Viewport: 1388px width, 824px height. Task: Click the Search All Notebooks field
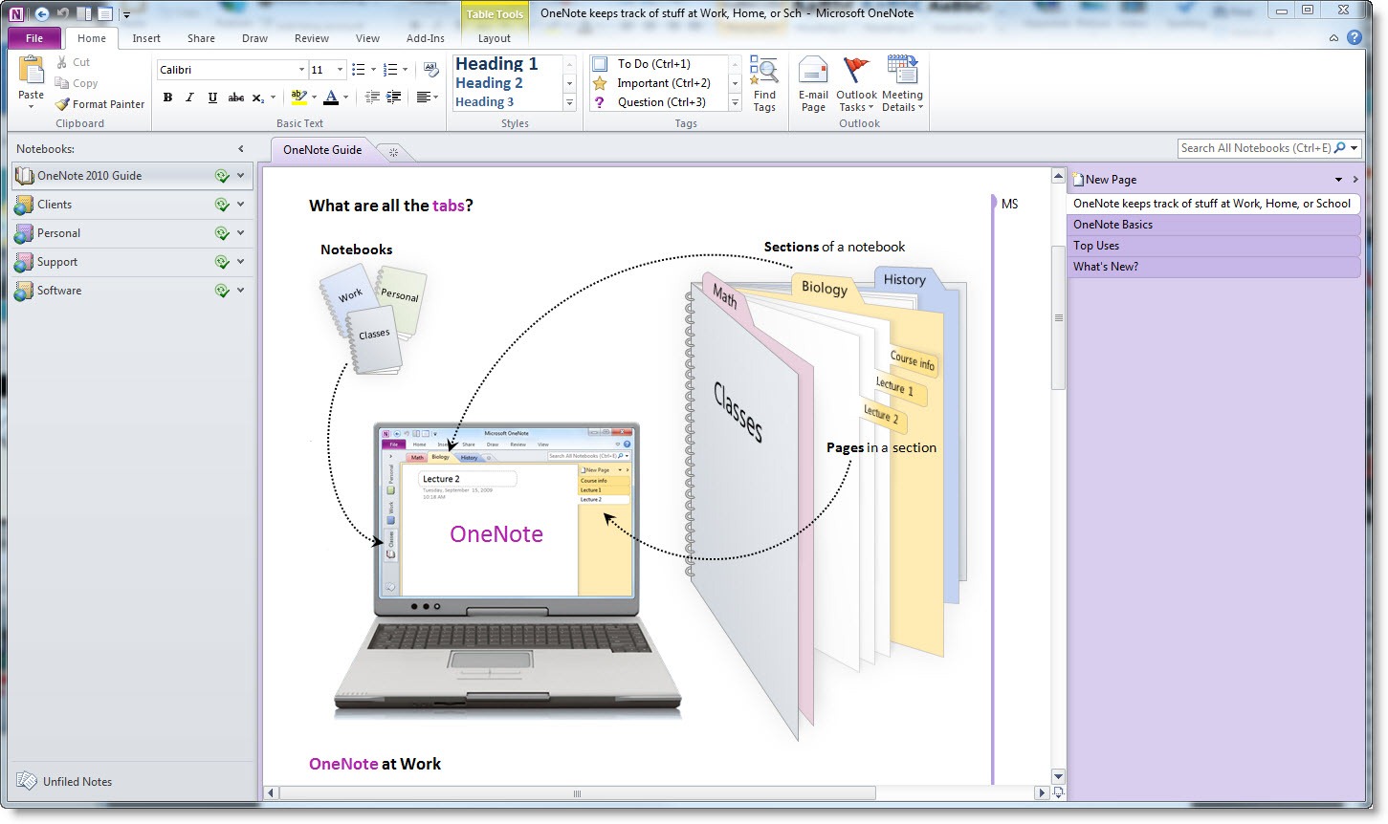1254,148
